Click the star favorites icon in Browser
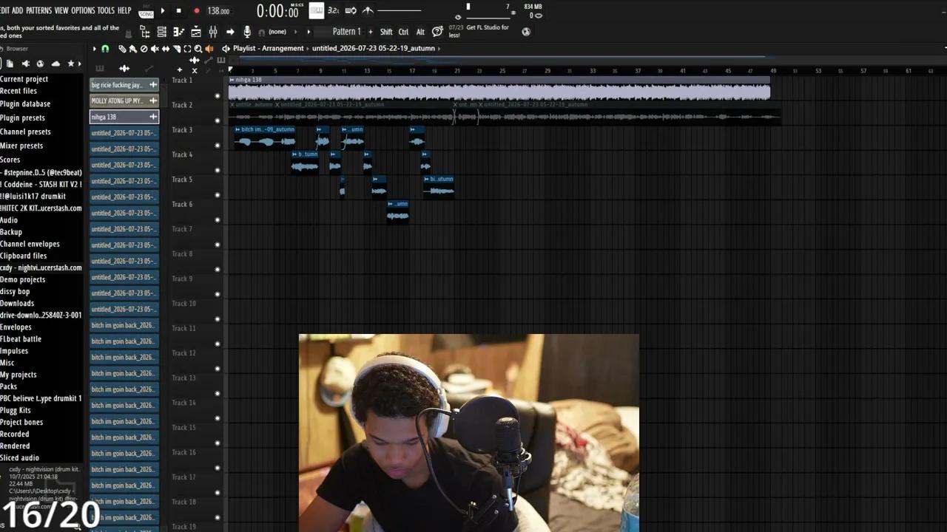The height and width of the screenshot is (532, 947). pyautogui.click(x=71, y=64)
